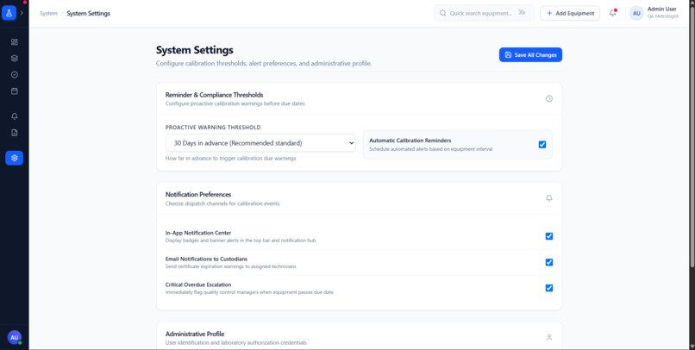Click the bell icon in Notification Preferences card
Viewport: 695px width, 350px height.
[548, 198]
